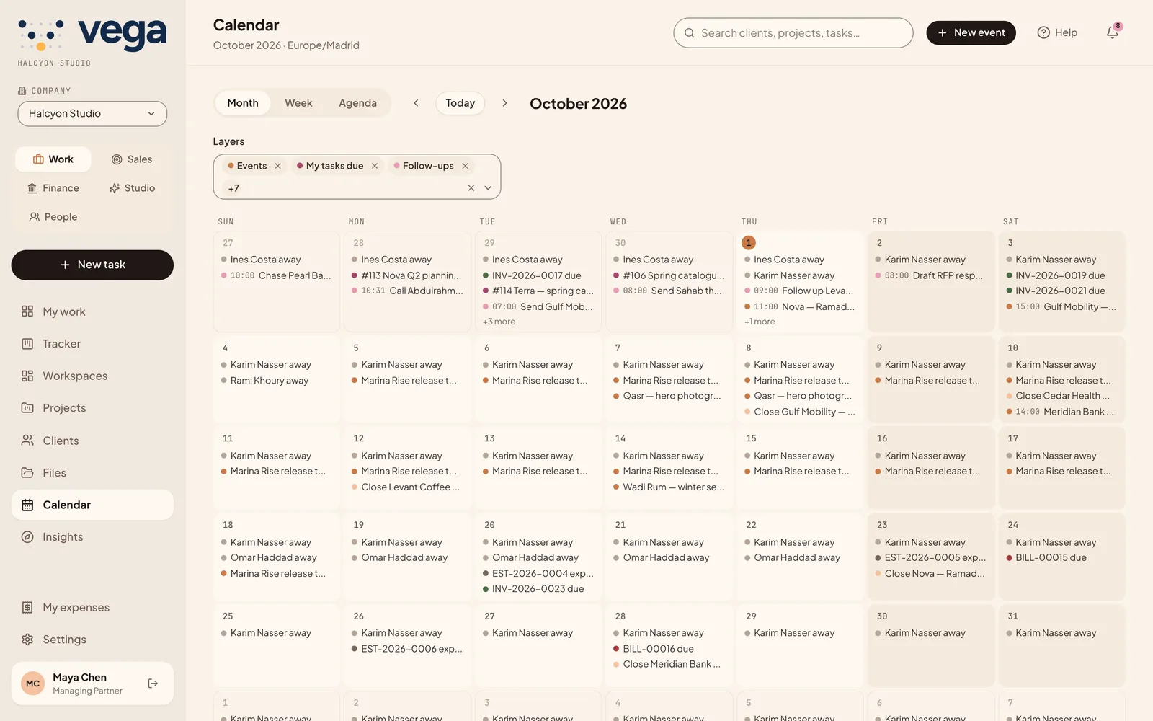Open the Halcyon Studio company dropdown
The height and width of the screenshot is (721, 1153).
click(92, 114)
